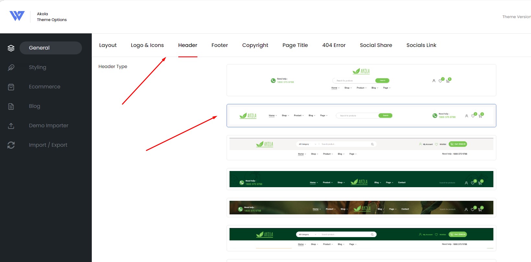Viewport: 531px width, 262px height.
Task: Click the Styling feather icon
Action: [11, 67]
